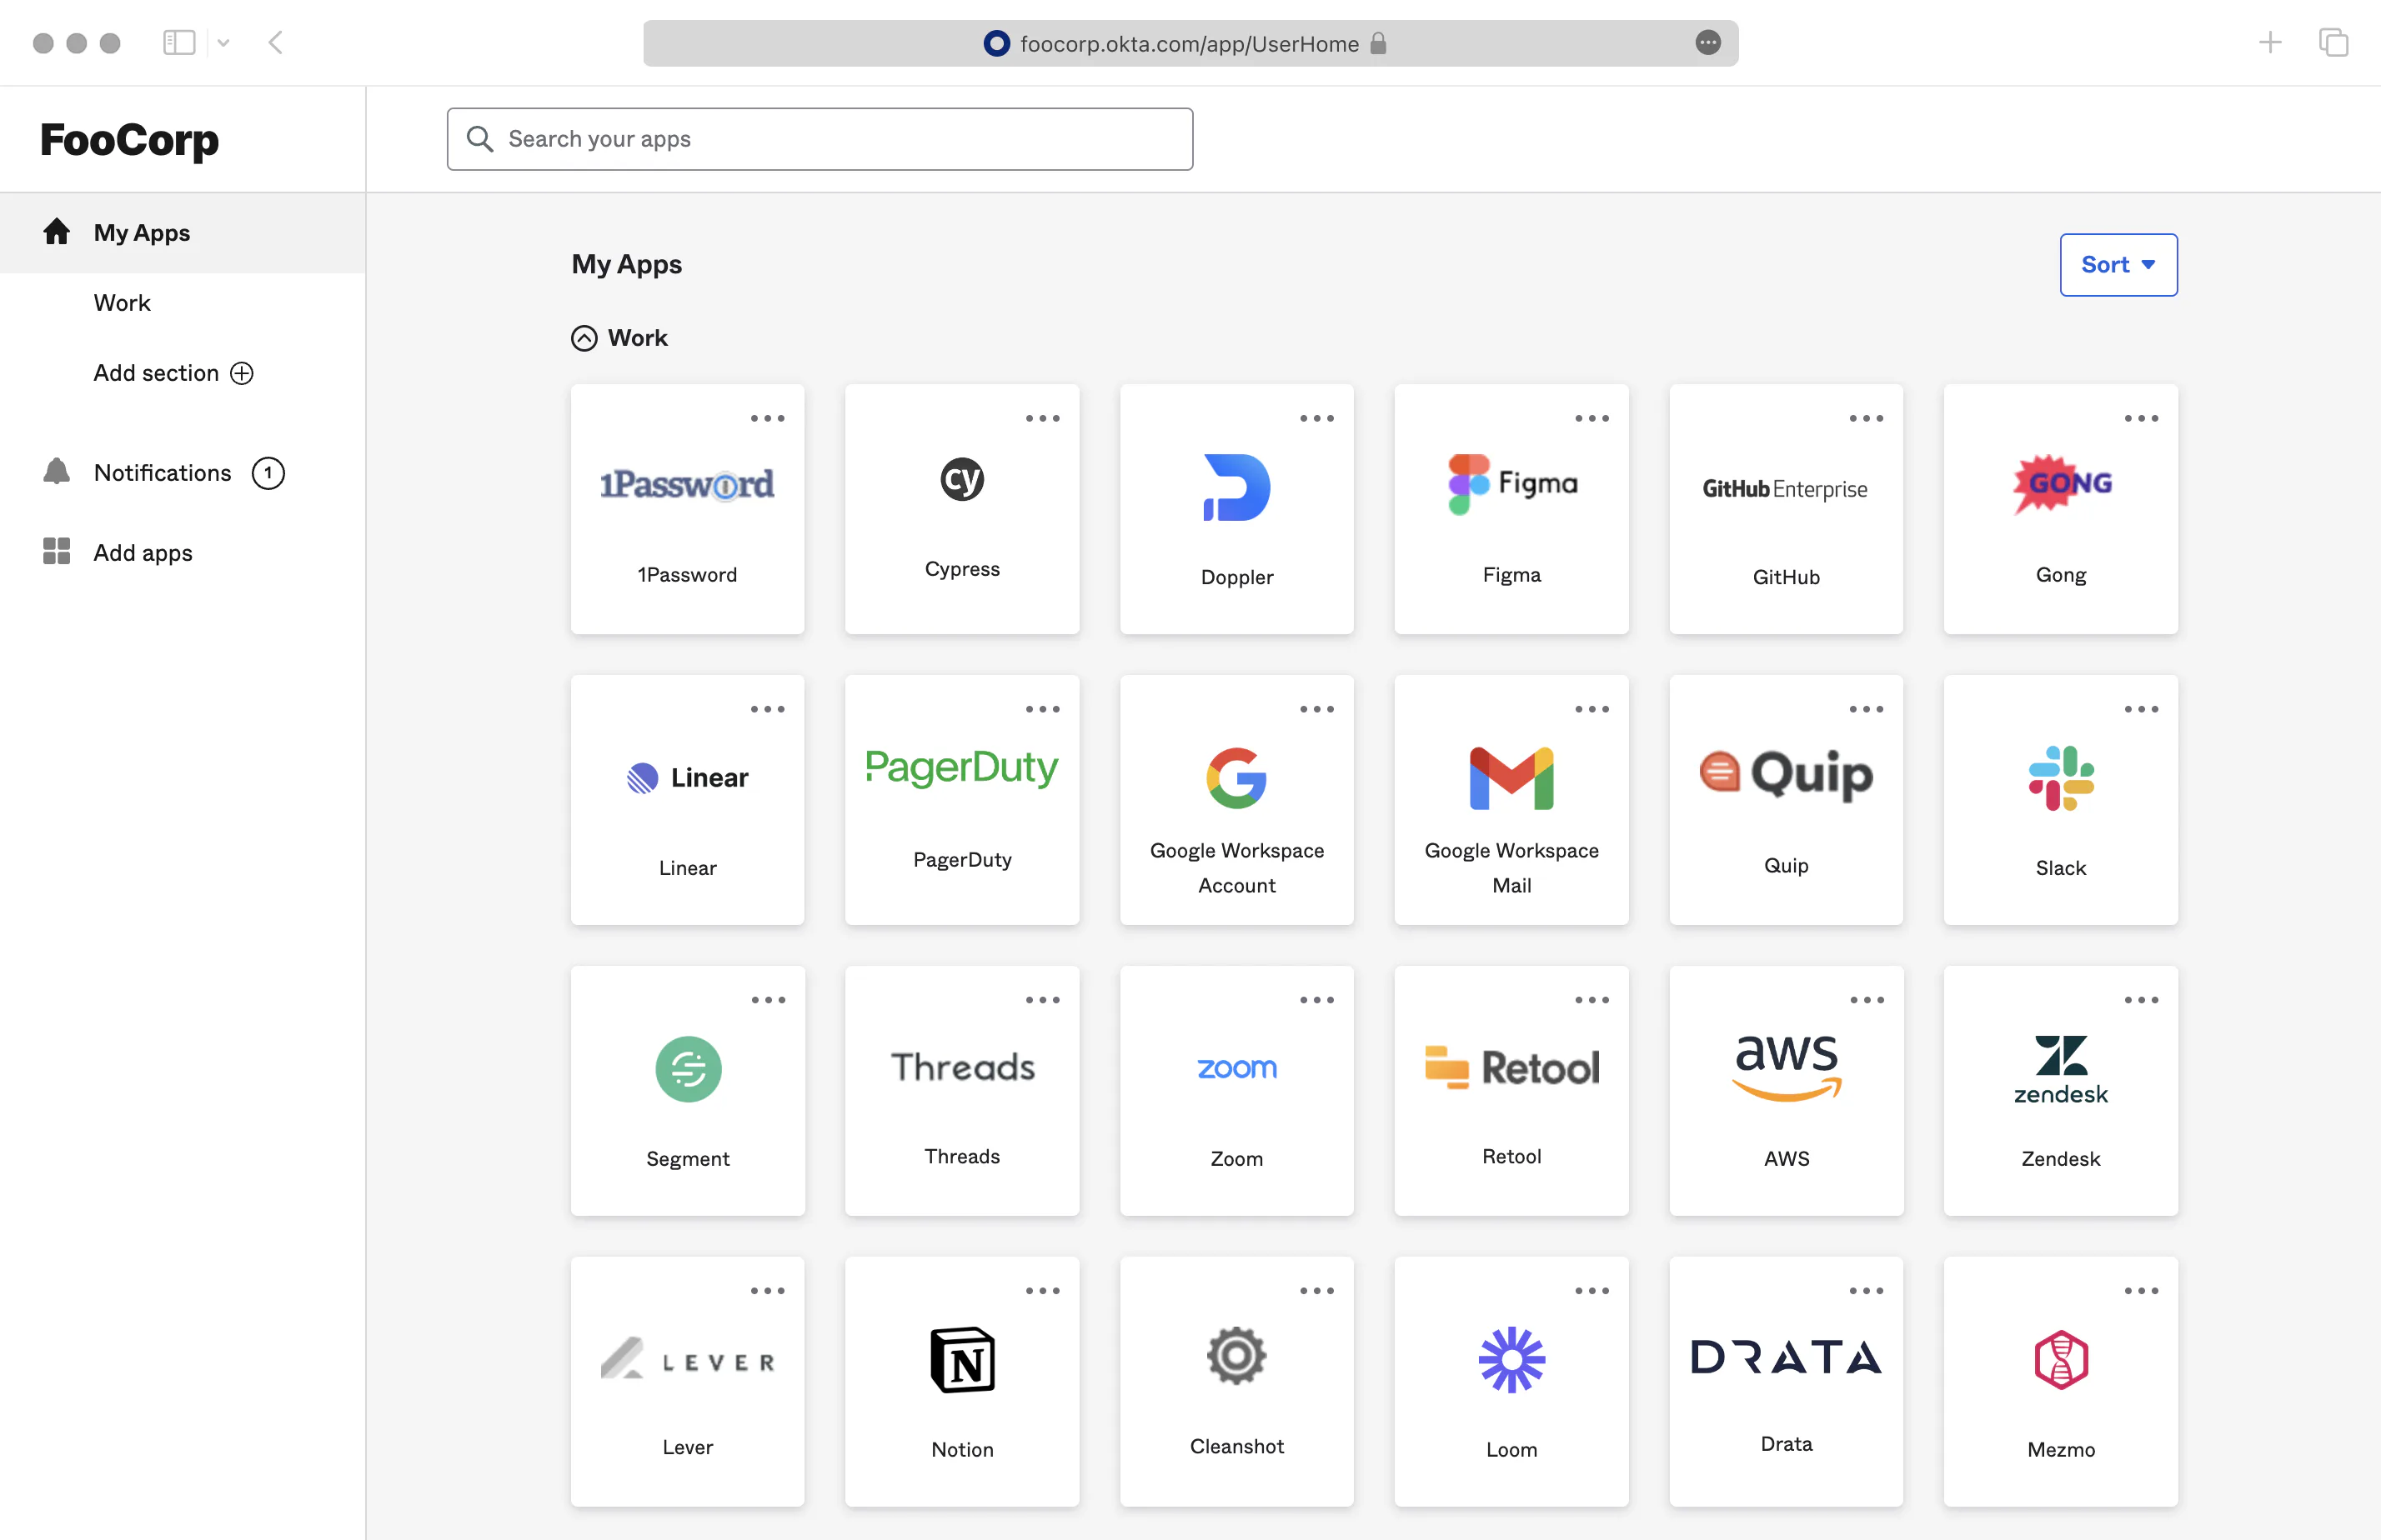Image resolution: width=2381 pixels, height=1540 pixels.
Task: Select My Apps in the sidebar
Action: (182, 232)
